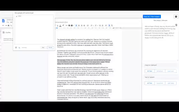Image resolution: width=179 pixels, height=112 pixels.
Task: Clear text formatting
Action: pyautogui.click(x=106, y=25)
